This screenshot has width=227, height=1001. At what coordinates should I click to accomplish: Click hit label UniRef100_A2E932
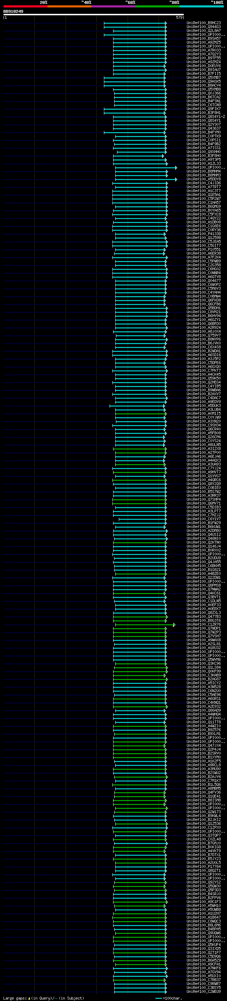point(203,706)
